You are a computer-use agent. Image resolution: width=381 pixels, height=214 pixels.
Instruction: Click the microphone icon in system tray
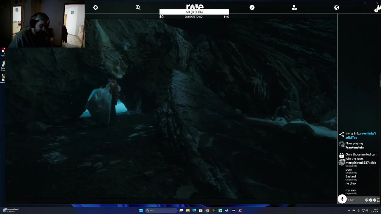358,210
